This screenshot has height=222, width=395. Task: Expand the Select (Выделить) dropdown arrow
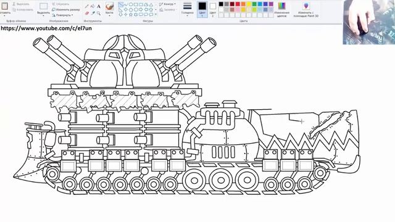(x=43, y=15)
